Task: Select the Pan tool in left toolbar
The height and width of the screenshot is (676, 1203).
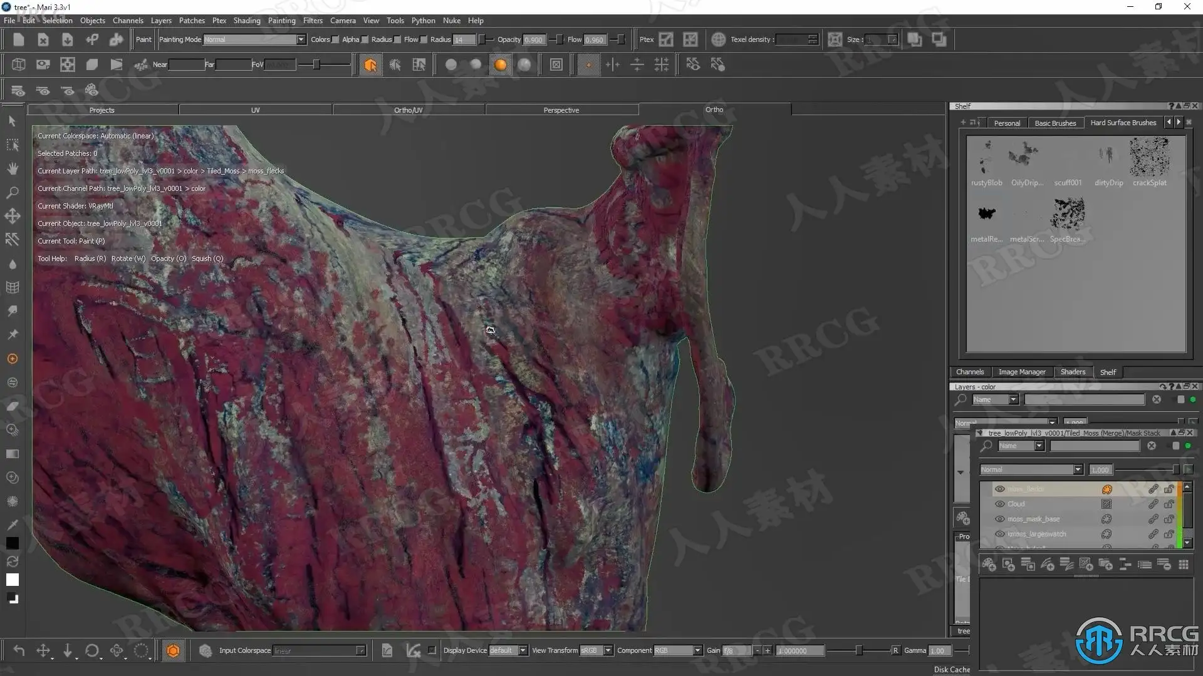Action: (12, 168)
